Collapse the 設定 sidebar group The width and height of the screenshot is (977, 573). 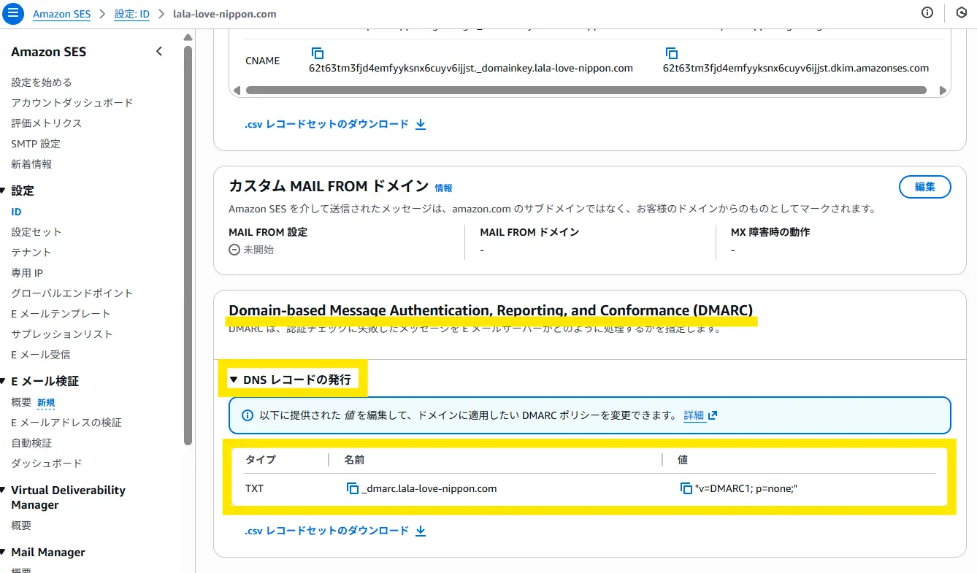(x=3, y=191)
